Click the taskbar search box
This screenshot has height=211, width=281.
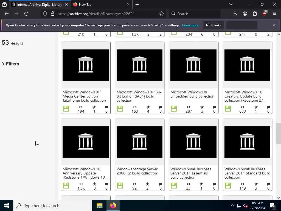click(x=52, y=206)
